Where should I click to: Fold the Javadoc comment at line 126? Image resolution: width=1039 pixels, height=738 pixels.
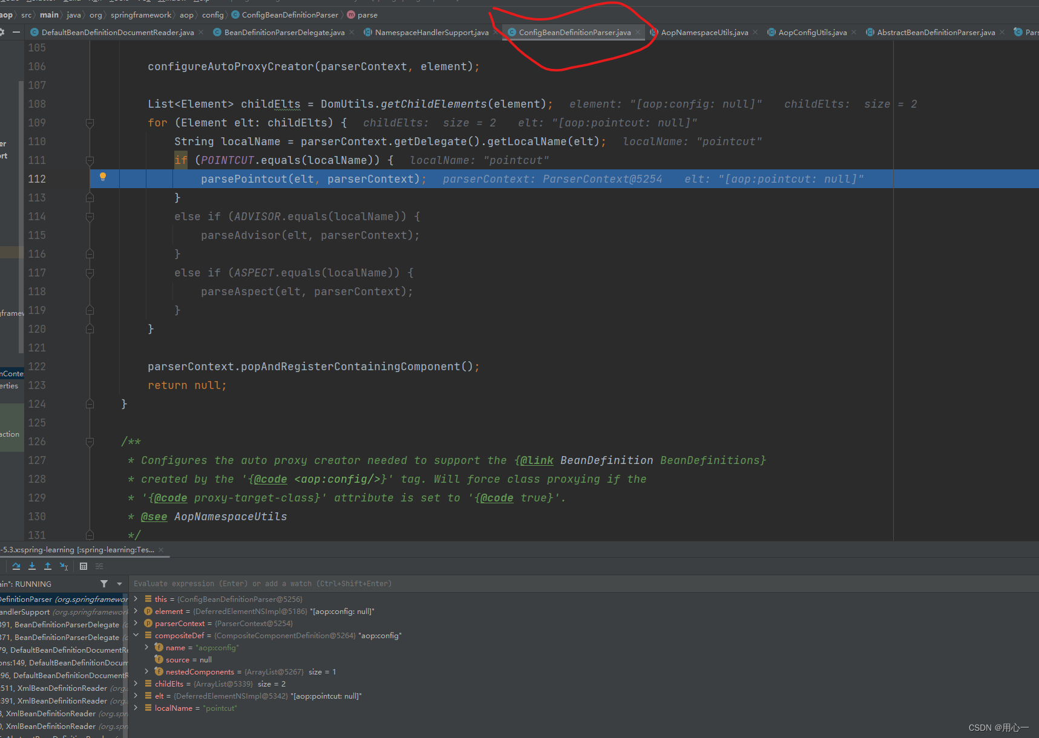(90, 442)
